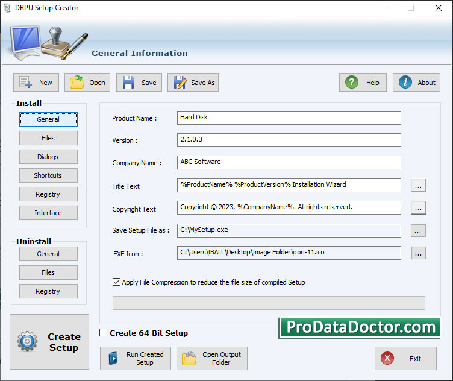
Task: Click the Product Name input field
Action: click(x=289, y=118)
